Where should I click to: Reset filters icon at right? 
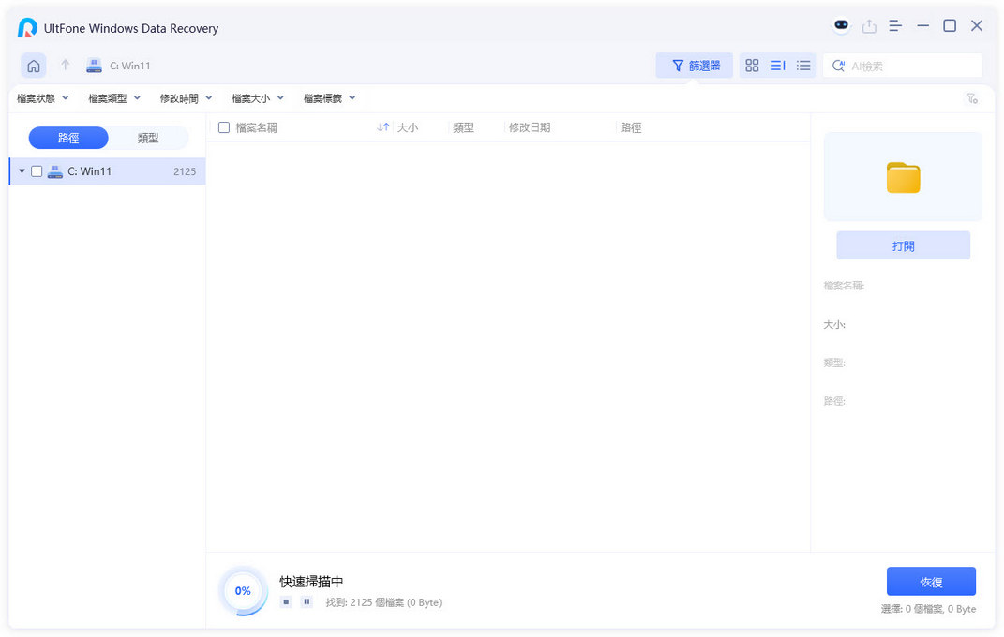click(x=972, y=98)
